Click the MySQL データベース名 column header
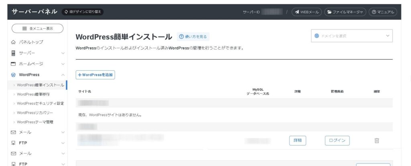Screen dimensions: 411x166 pyautogui.click(x=258, y=92)
